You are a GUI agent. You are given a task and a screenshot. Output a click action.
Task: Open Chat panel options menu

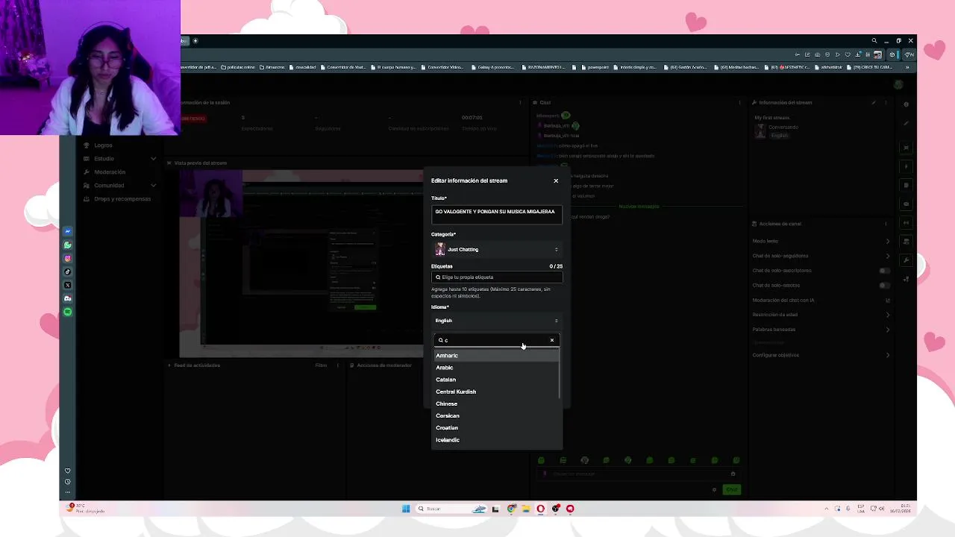point(739,103)
